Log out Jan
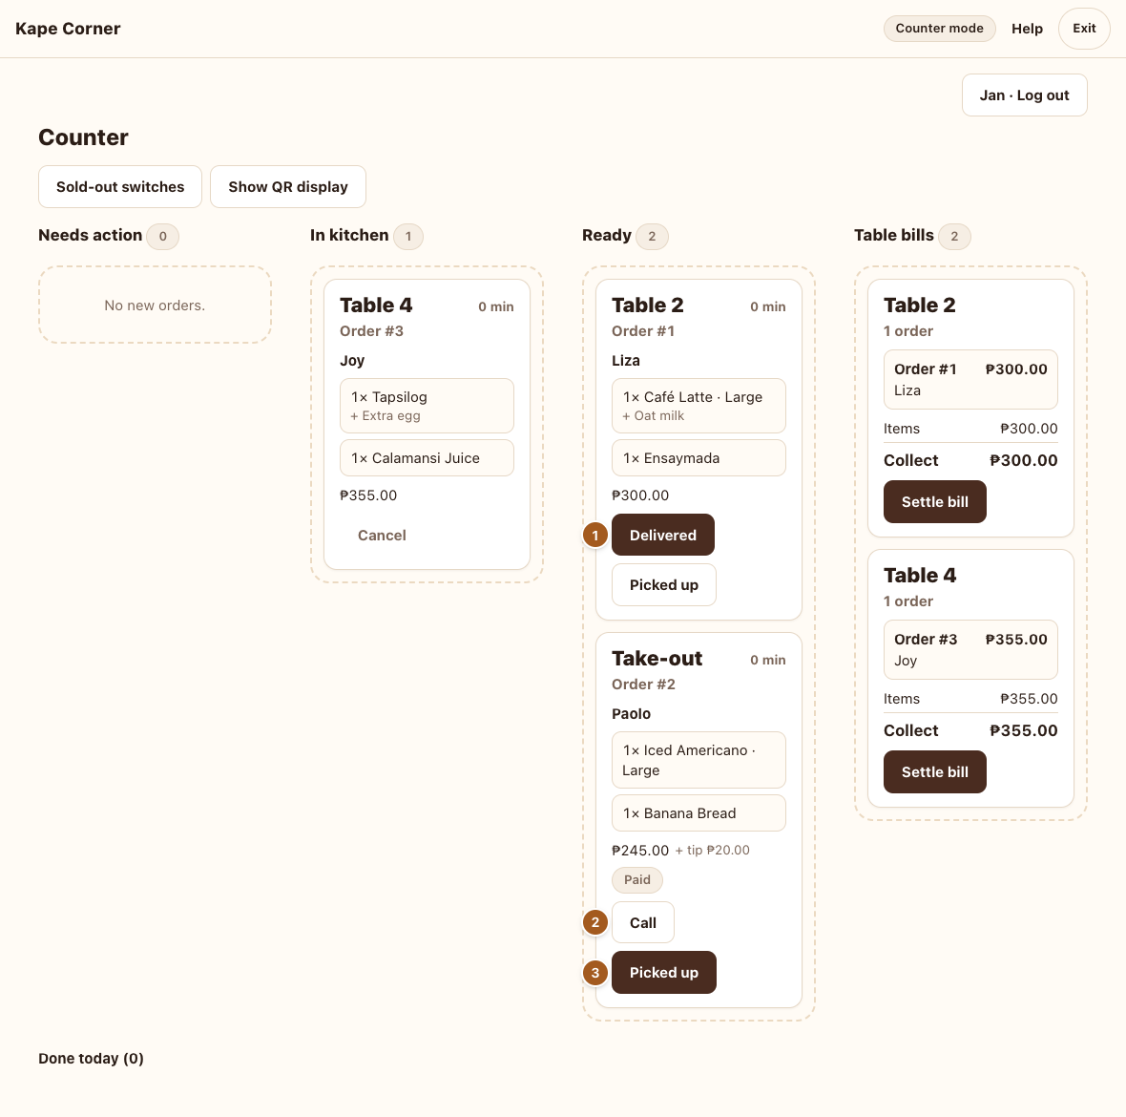Image resolution: width=1126 pixels, height=1117 pixels. point(1024,95)
